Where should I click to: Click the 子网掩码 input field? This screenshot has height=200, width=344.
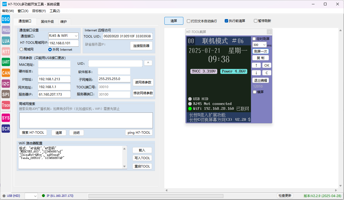click(114, 79)
